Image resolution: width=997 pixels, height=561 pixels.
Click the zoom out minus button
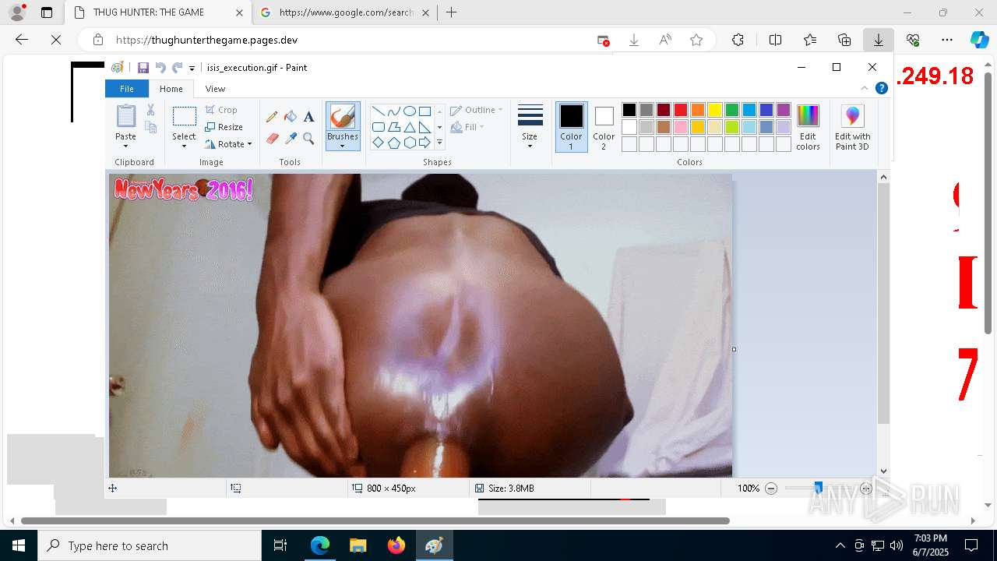[x=771, y=489]
